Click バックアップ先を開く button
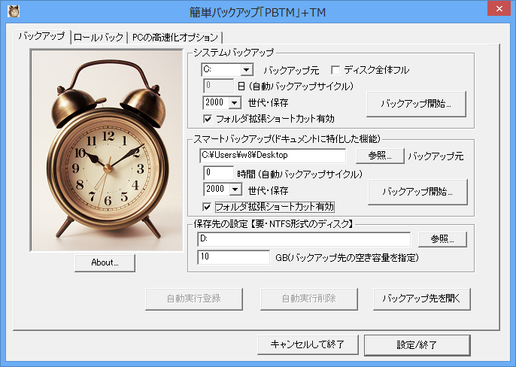Viewport: 516px width, 367px height. tap(421, 298)
